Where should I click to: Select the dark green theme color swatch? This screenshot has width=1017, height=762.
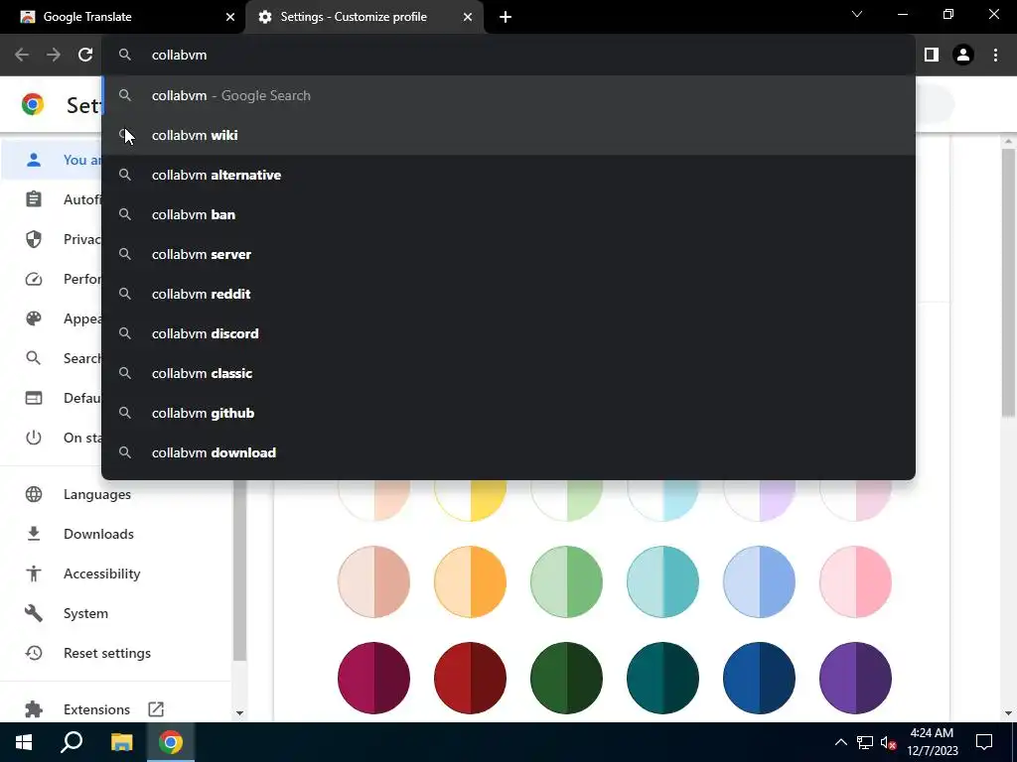[566, 678]
